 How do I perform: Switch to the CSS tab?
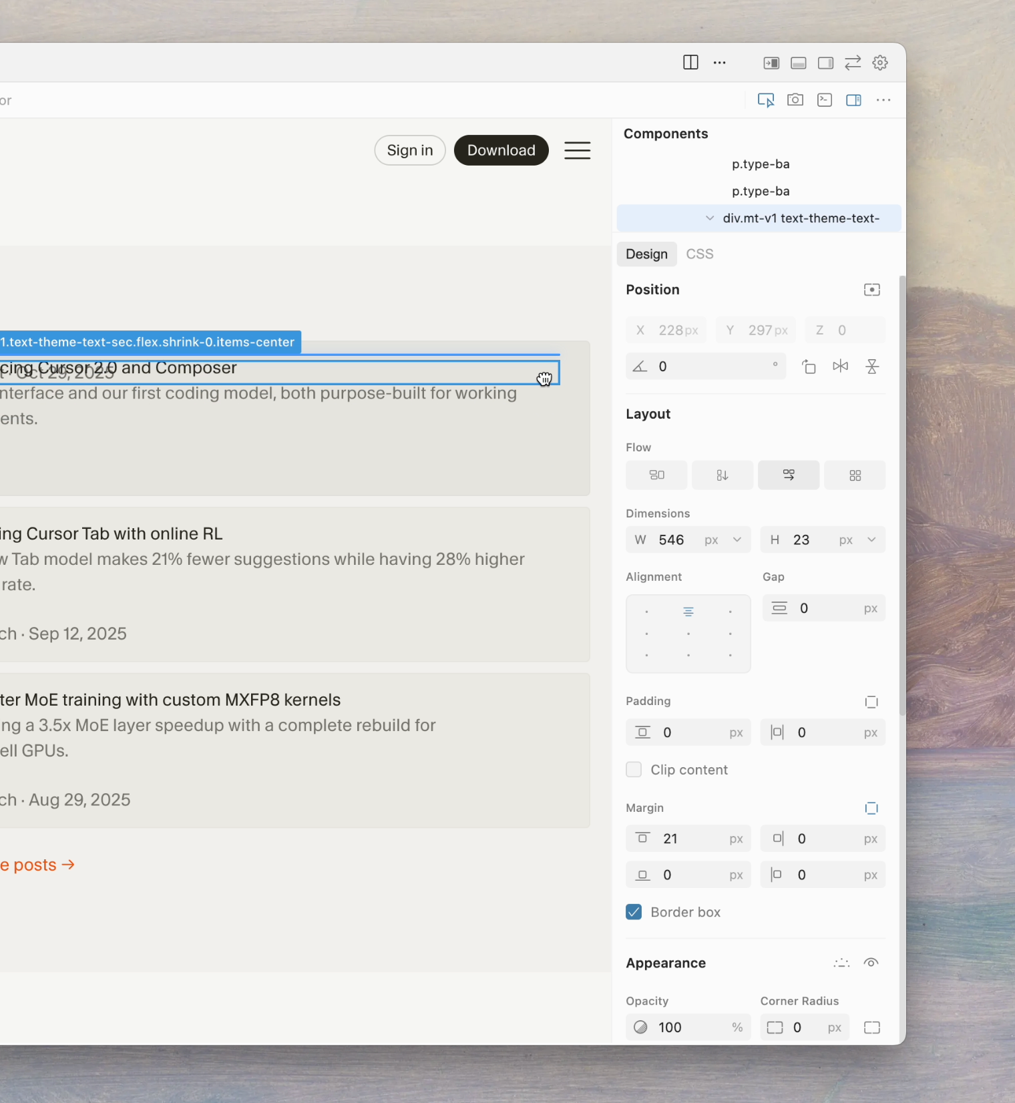pyautogui.click(x=699, y=254)
